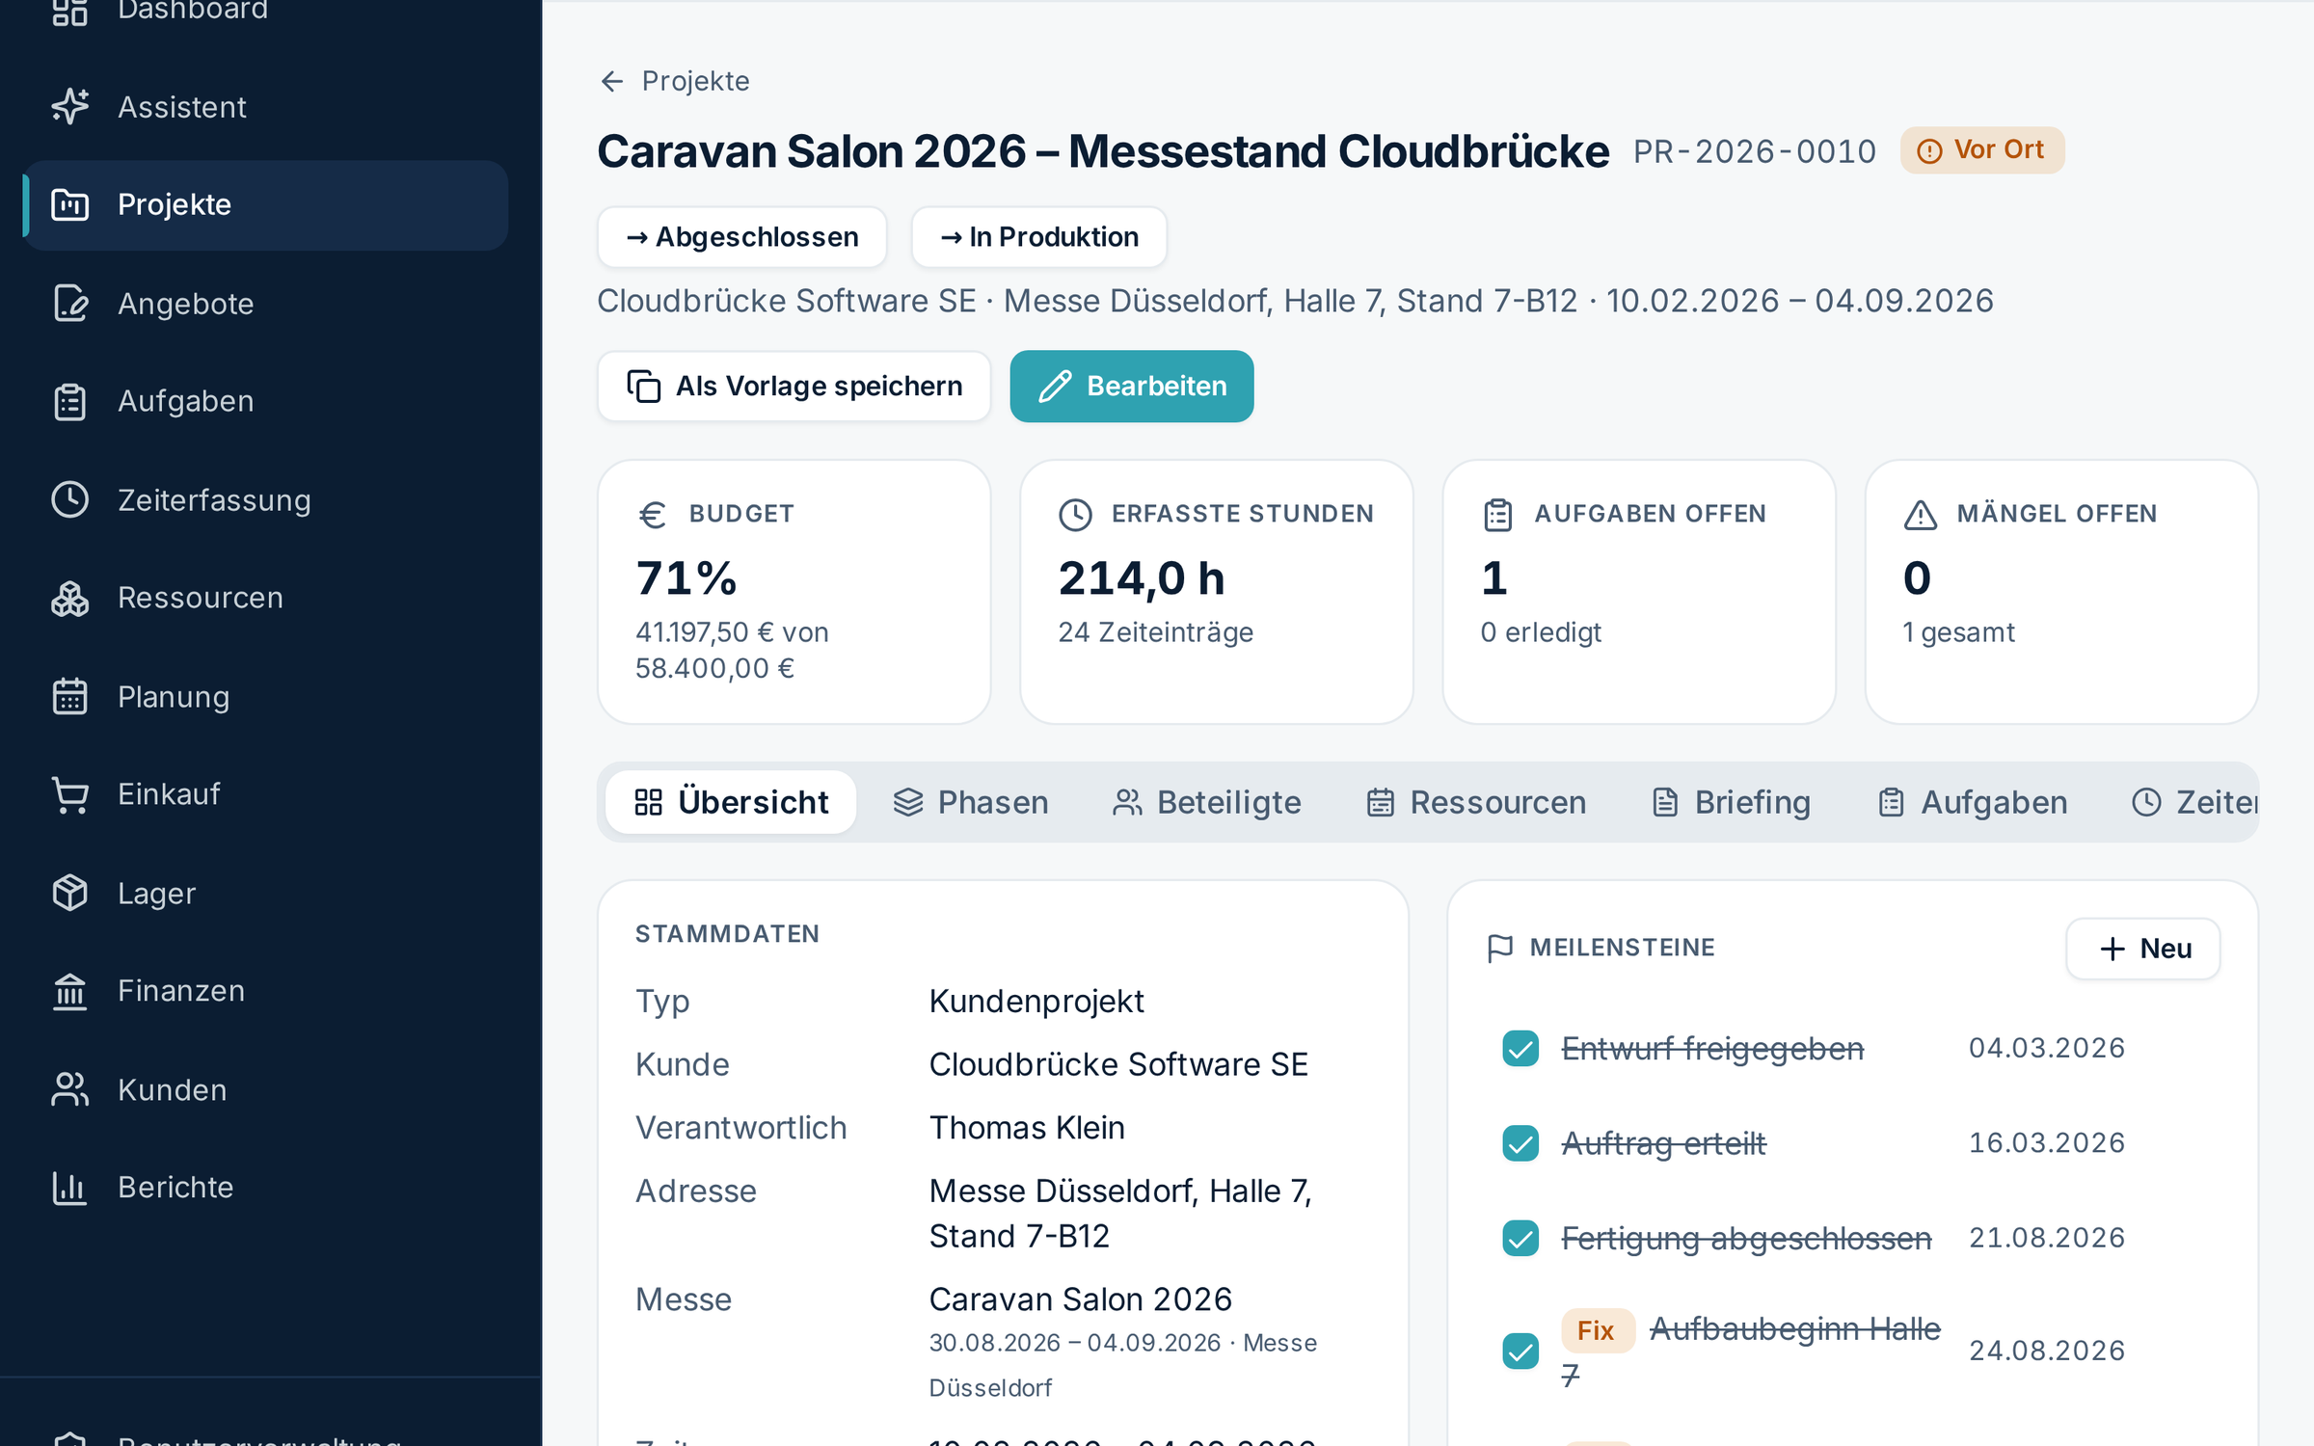This screenshot has width=2314, height=1446.
Task: Move project to In Produktion
Action: coord(1038,237)
